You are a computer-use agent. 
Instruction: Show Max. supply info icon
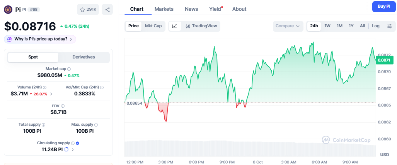(96, 125)
